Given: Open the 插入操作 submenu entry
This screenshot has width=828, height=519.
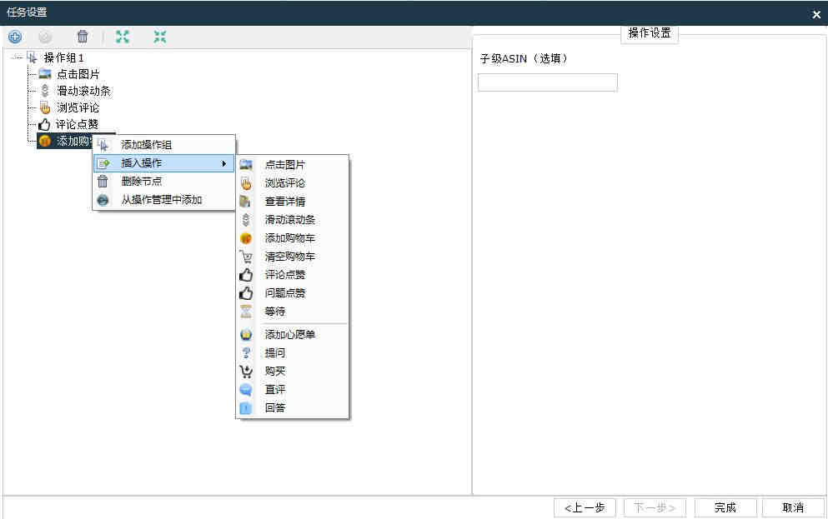Looking at the screenshot, I should point(163,163).
